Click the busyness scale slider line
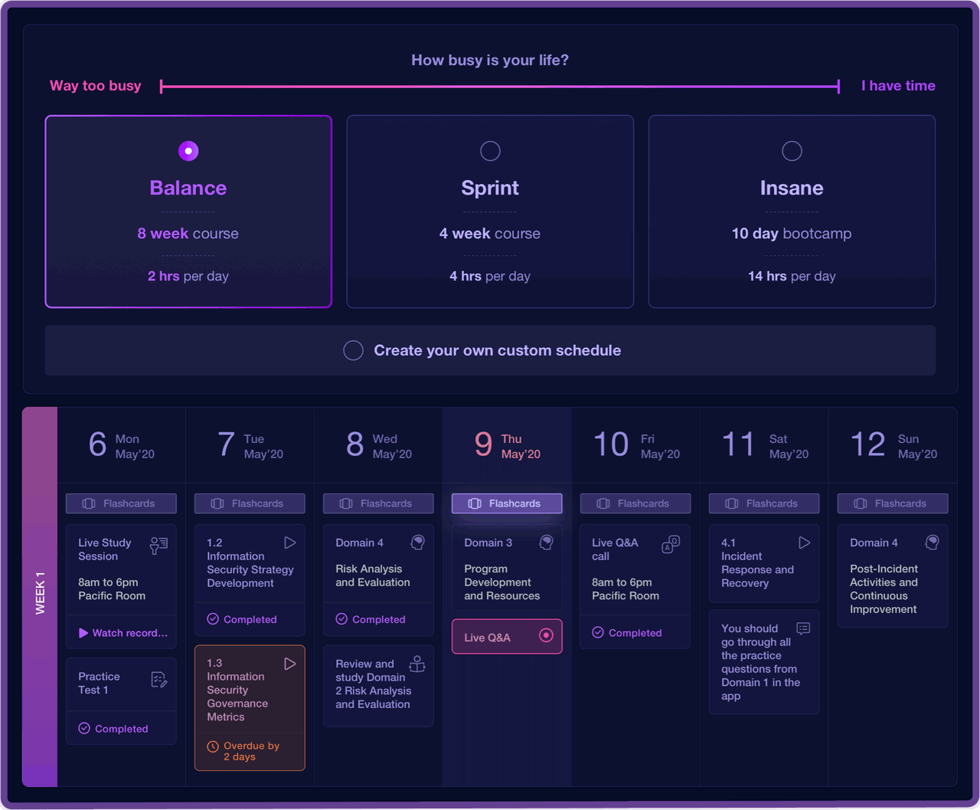This screenshot has height=810, width=980. click(500, 87)
